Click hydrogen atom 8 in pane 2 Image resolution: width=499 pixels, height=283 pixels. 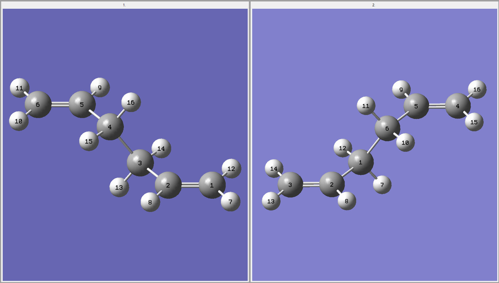pos(347,201)
